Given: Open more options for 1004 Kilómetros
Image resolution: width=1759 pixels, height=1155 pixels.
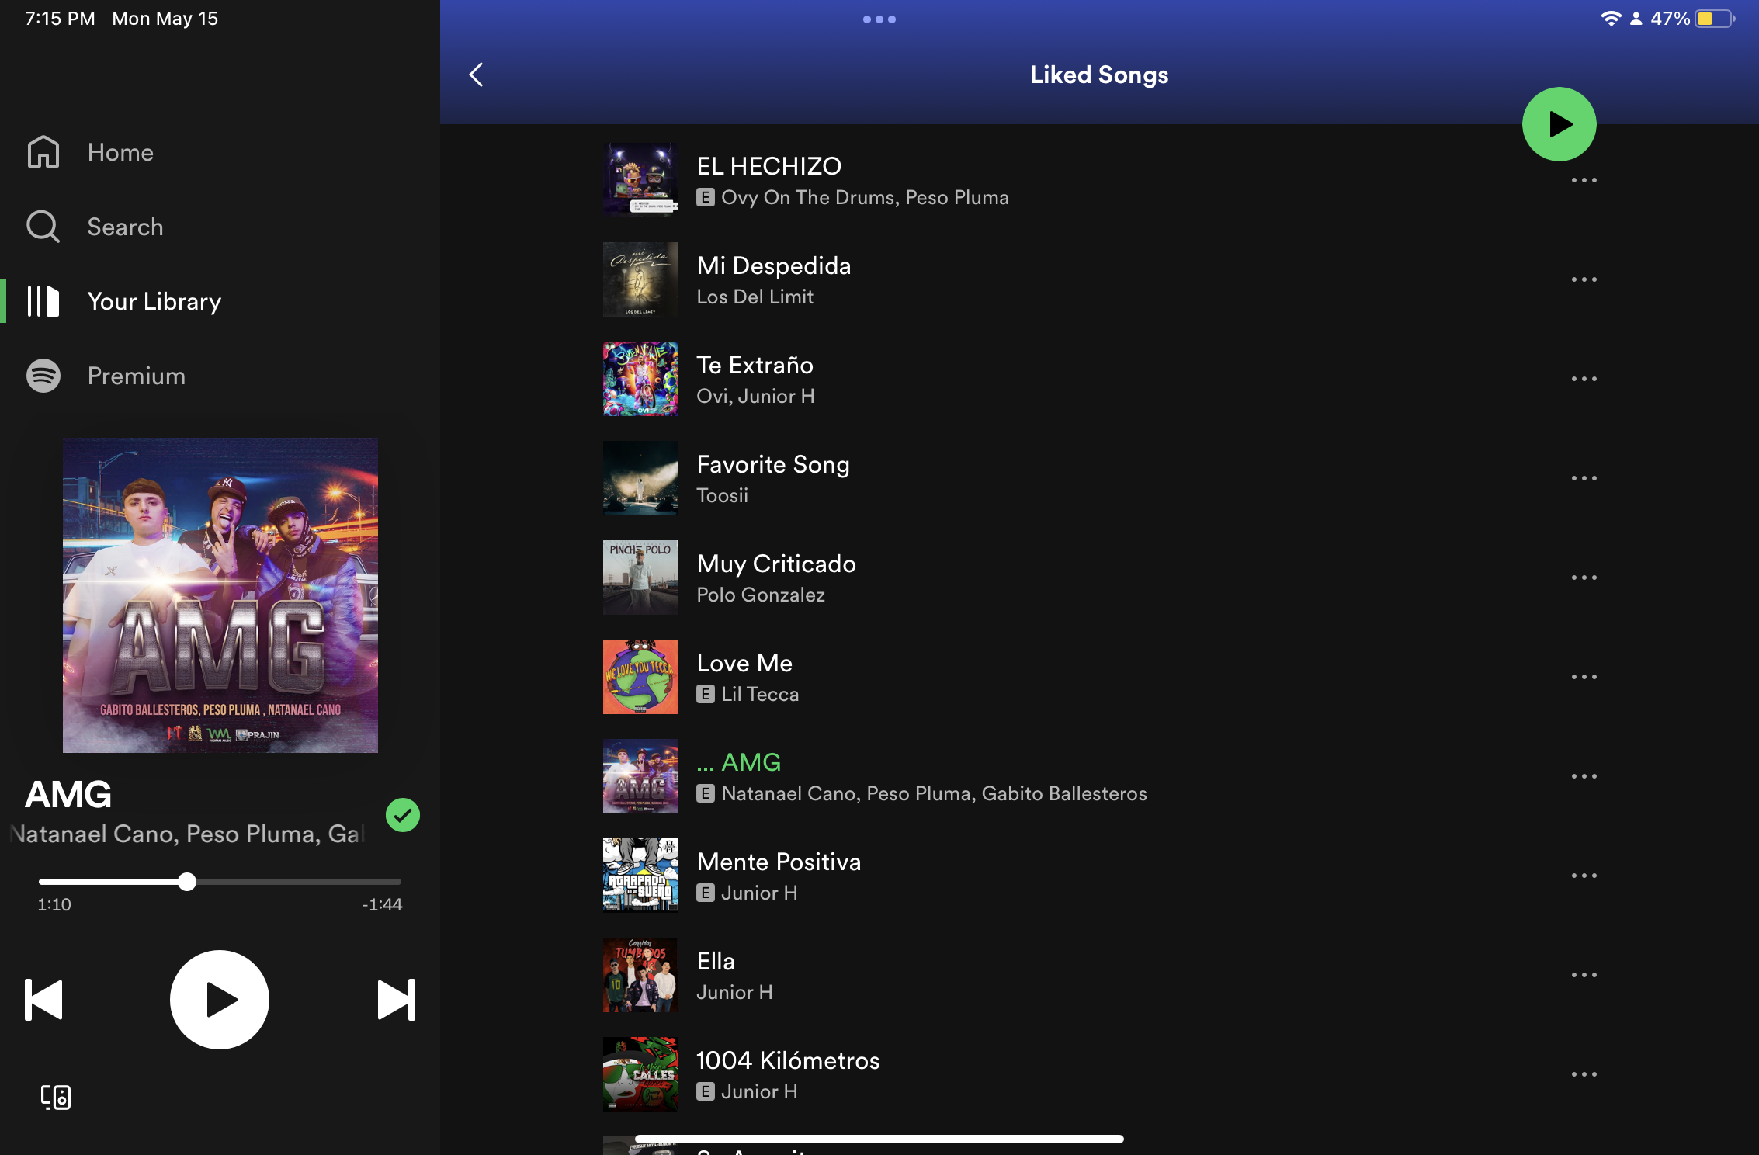Looking at the screenshot, I should 1584,1074.
